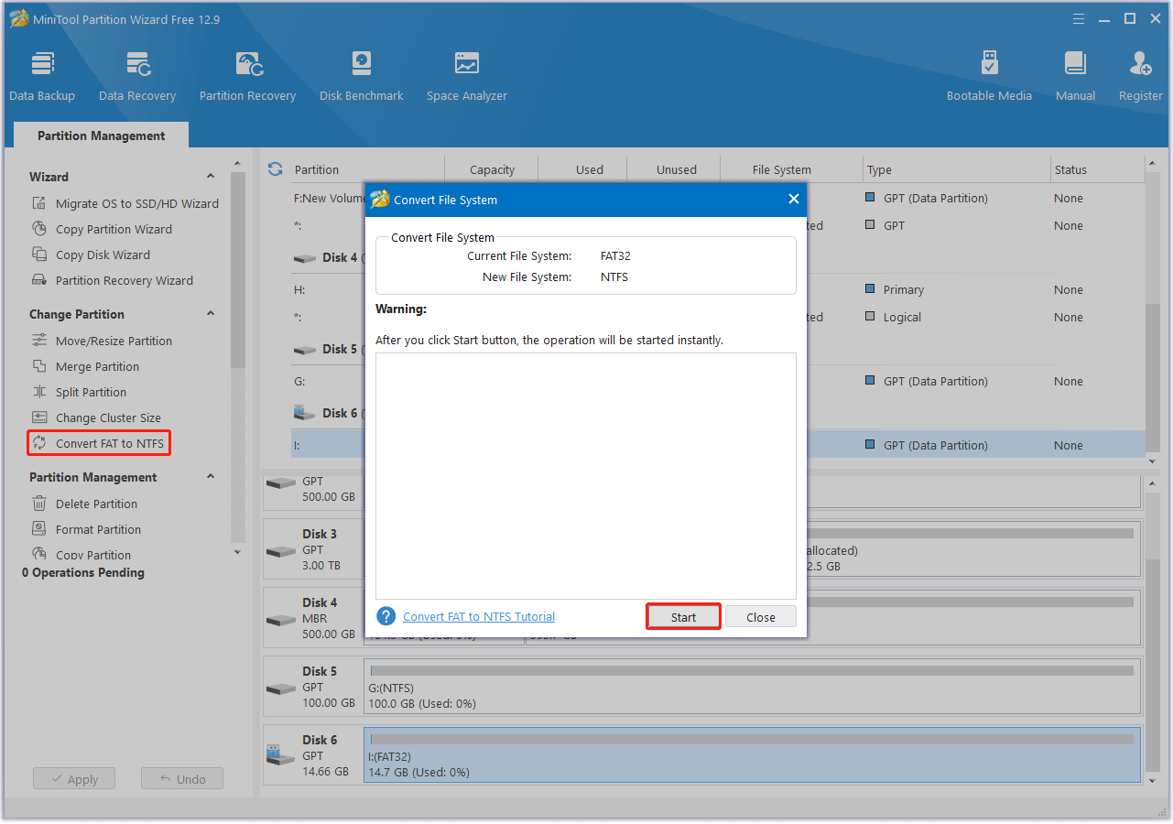Sort by Used column header
This screenshot has width=1173, height=824.
click(590, 169)
